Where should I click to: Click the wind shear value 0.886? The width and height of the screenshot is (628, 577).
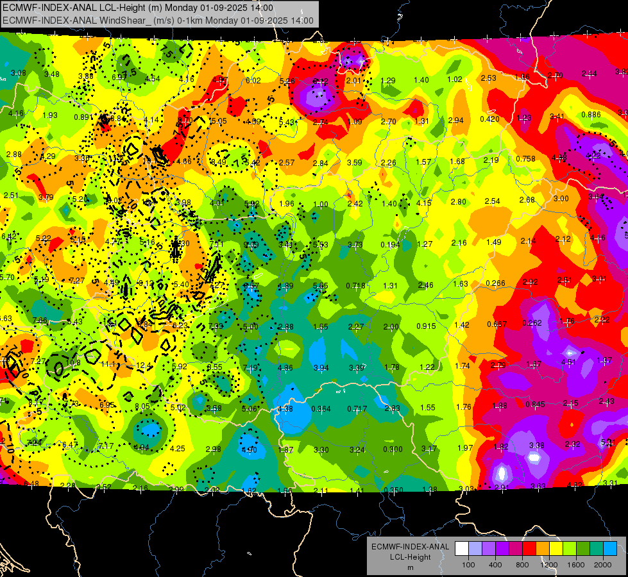click(x=591, y=115)
